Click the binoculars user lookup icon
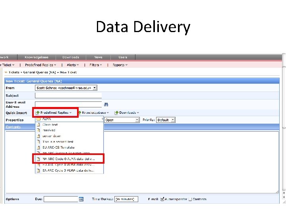The image size is (286, 214). click(x=106, y=105)
